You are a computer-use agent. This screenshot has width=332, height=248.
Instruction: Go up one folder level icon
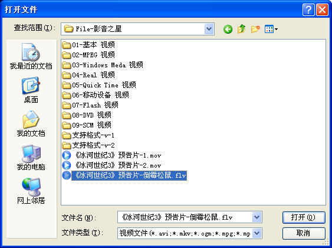(241, 29)
